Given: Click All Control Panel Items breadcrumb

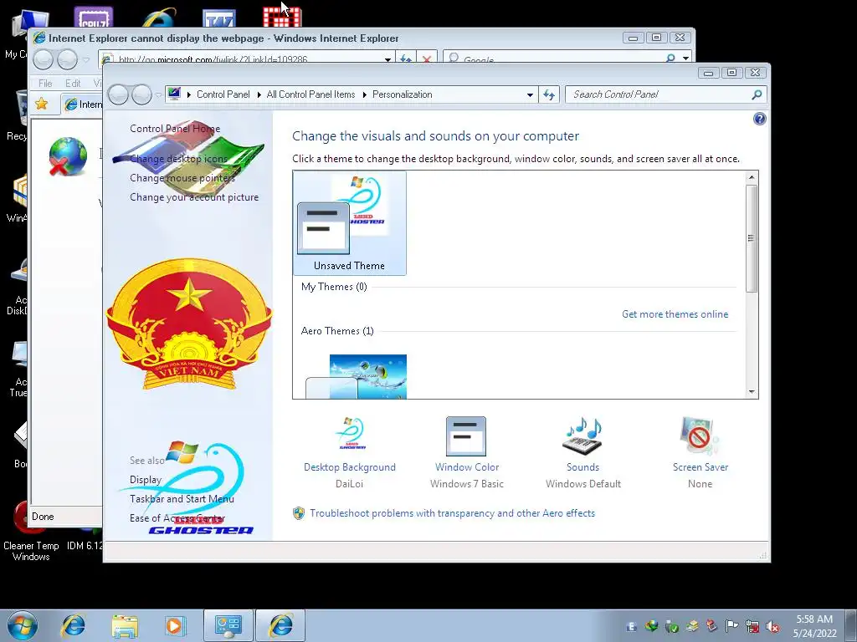Looking at the screenshot, I should coord(310,94).
